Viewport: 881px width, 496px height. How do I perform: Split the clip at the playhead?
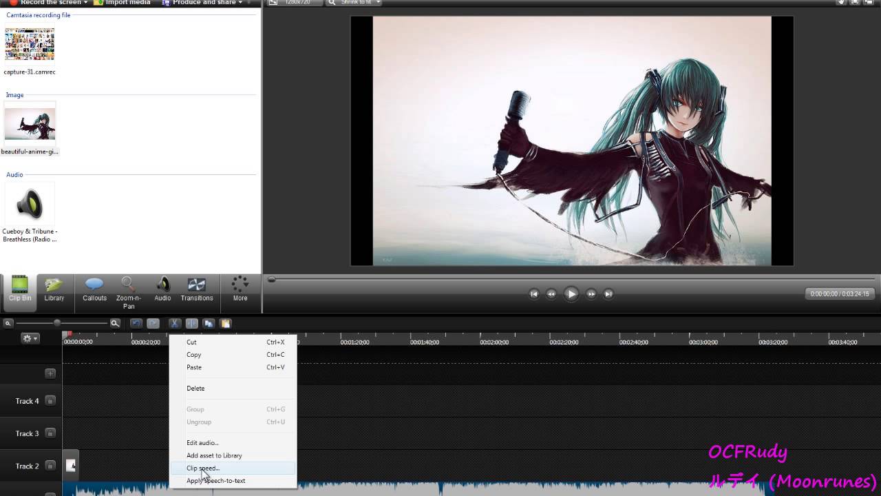191,323
